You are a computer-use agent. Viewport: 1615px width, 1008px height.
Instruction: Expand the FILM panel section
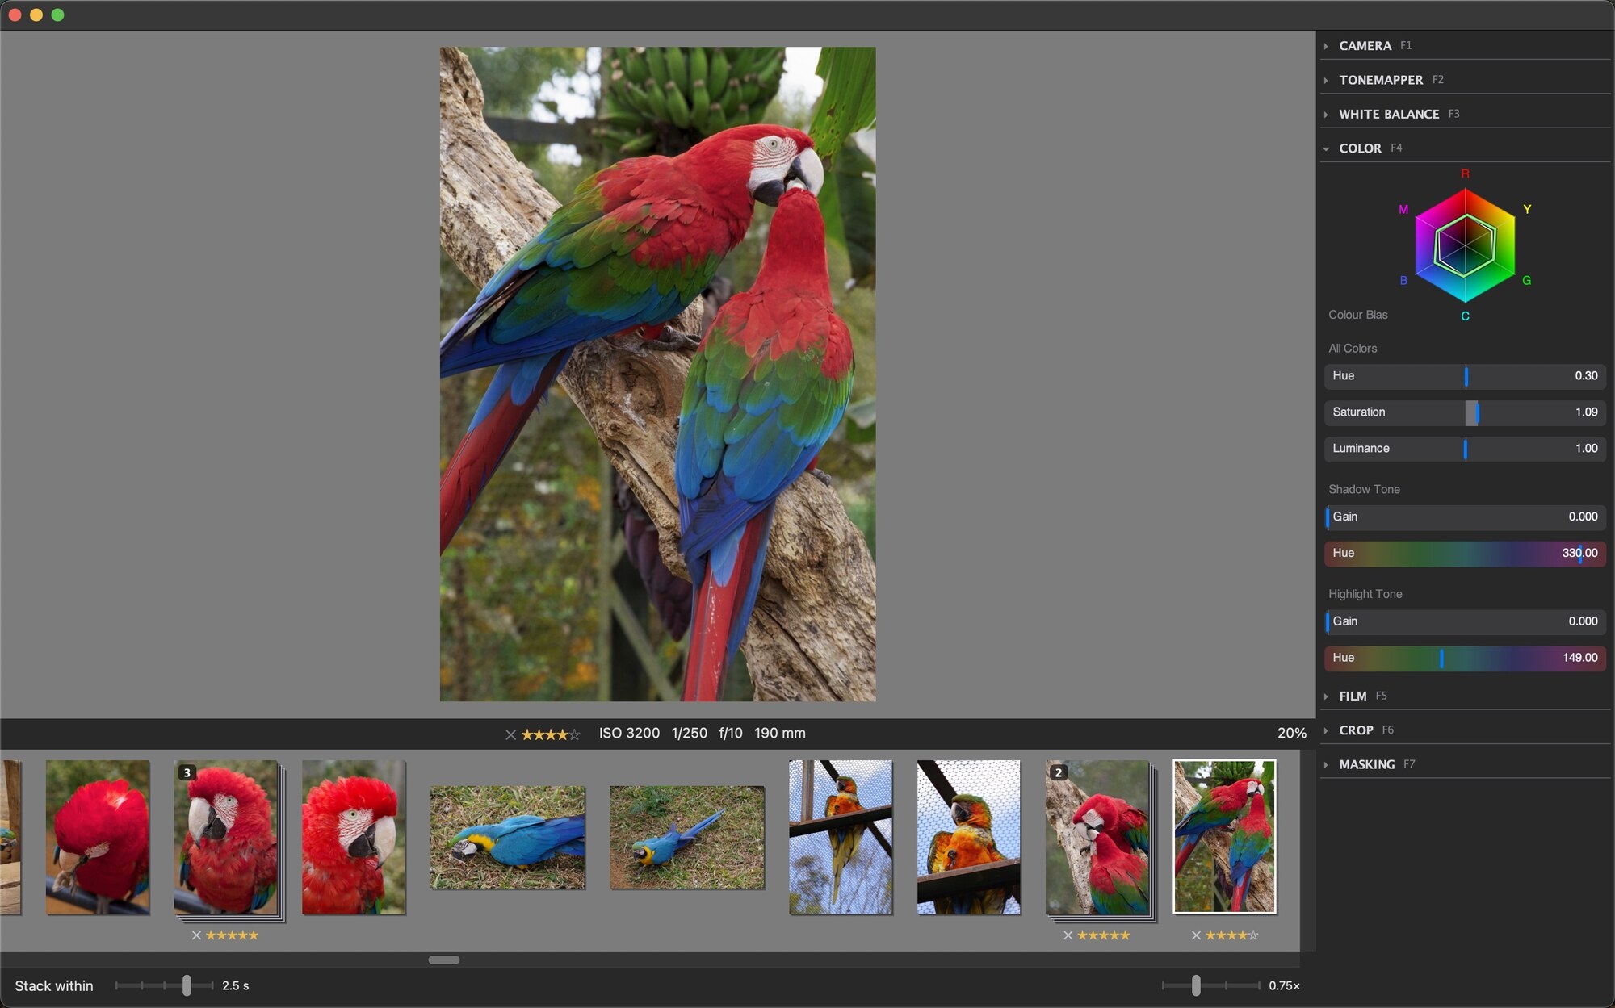coord(1353,696)
